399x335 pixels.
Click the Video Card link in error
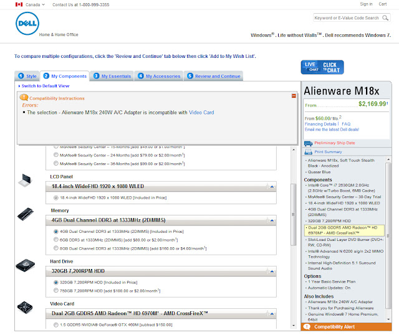click(x=201, y=112)
